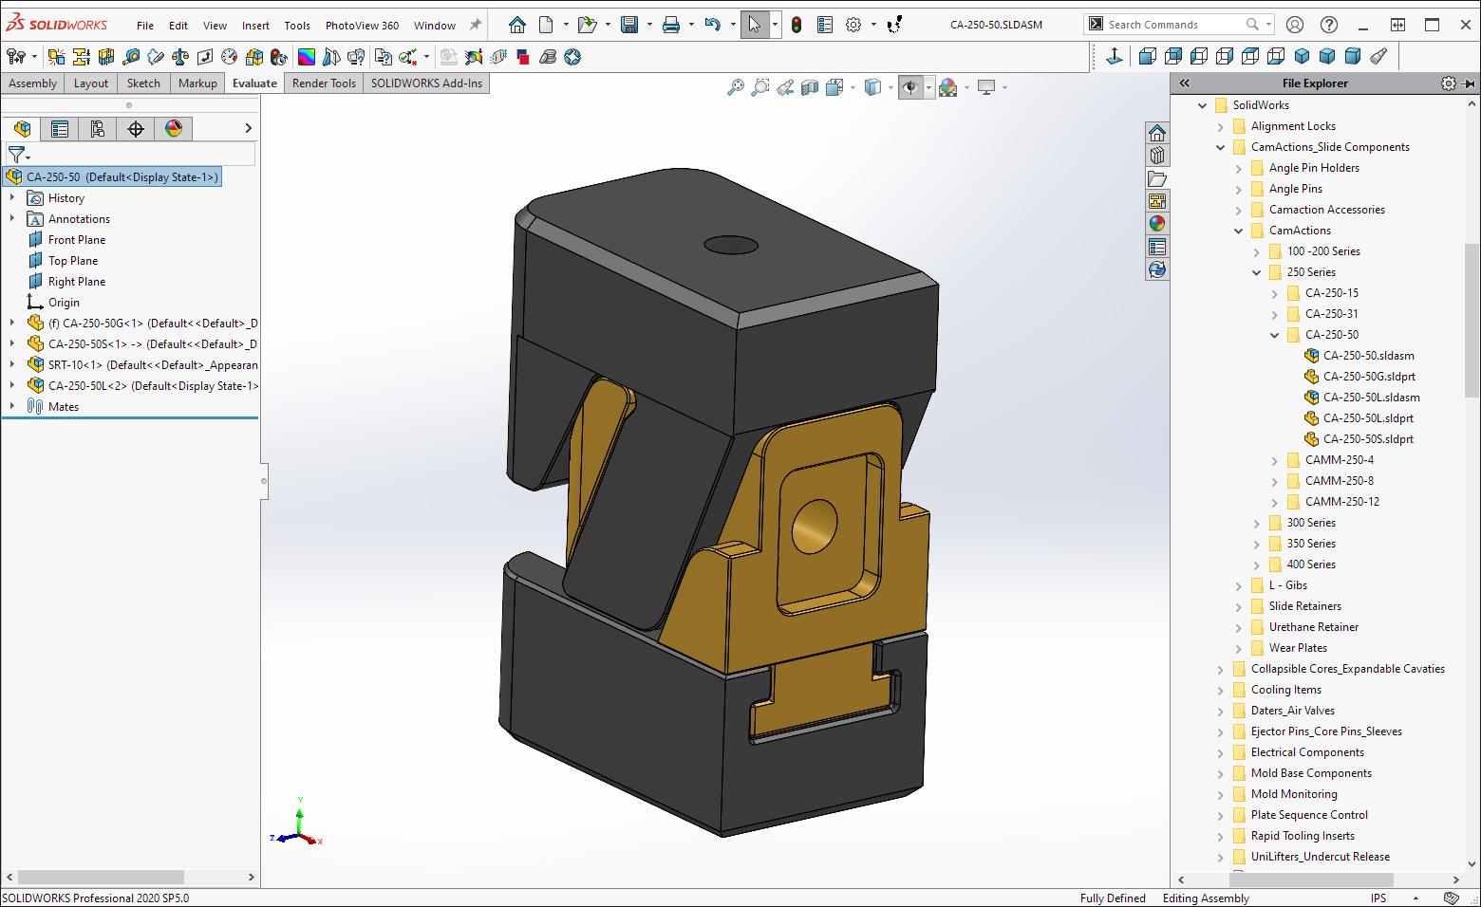Click the Previous View icon

pos(785,87)
